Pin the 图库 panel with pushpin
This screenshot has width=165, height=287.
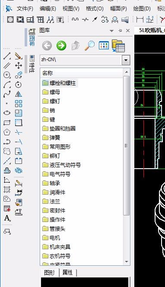(120, 31)
